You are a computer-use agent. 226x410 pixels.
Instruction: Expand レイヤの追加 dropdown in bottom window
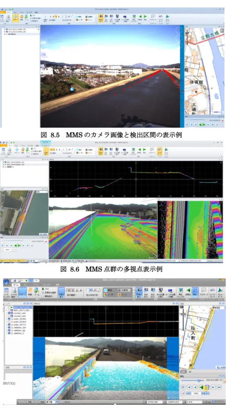pyautogui.click(x=14, y=296)
